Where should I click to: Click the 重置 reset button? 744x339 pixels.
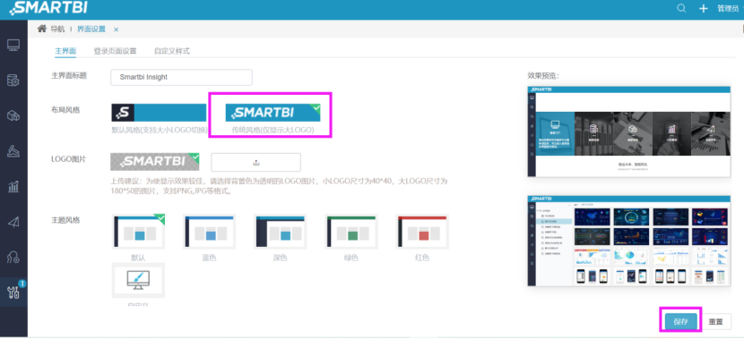click(x=715, y=321)
